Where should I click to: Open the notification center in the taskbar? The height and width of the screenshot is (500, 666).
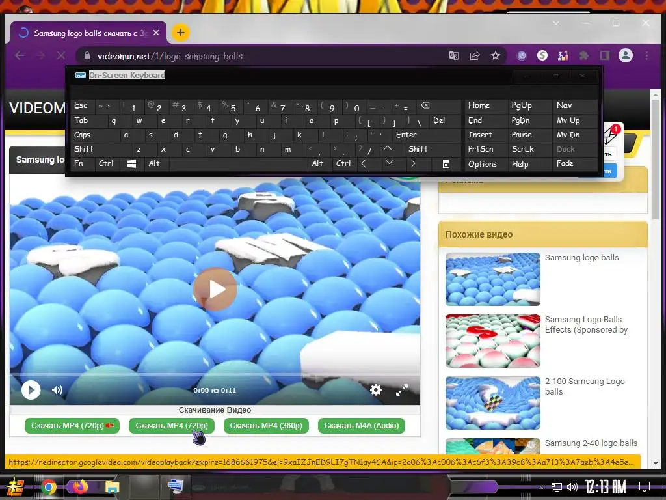click(645, 487)
